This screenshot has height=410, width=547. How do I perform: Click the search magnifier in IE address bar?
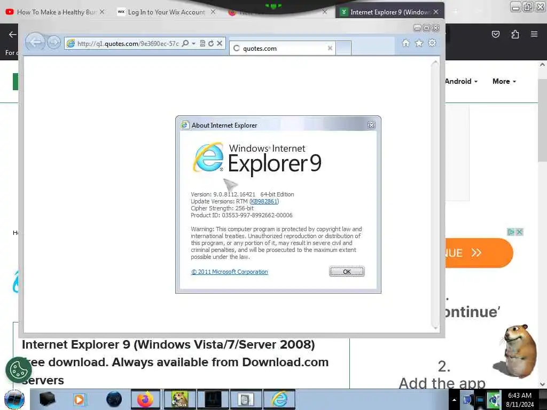185,43
